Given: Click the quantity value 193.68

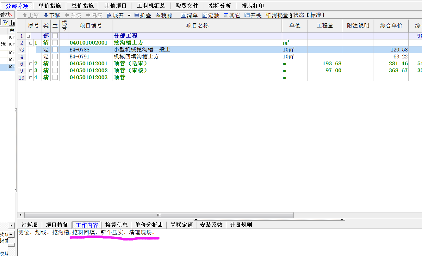Looking at the screenshot, I should 332,63.
